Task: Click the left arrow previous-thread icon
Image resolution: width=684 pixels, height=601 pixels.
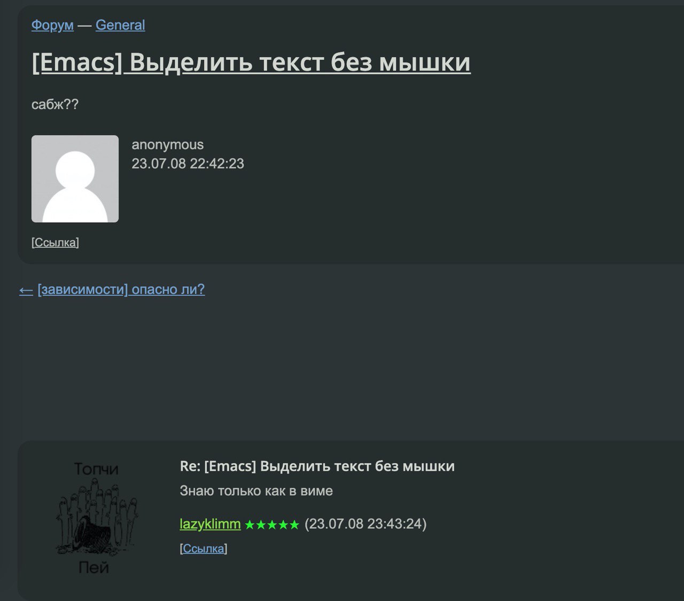Action: (26, 290)
